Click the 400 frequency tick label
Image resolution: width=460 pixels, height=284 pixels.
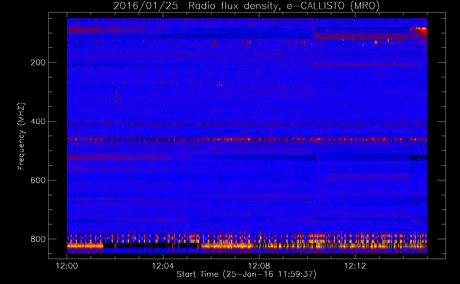click(38, 122)
